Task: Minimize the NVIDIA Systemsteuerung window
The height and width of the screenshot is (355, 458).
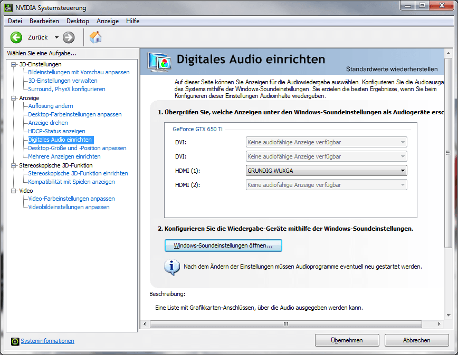Action: (408, 6)
